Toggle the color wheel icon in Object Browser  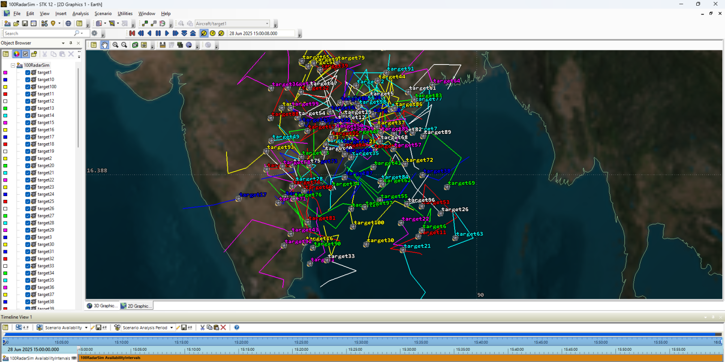point(16,54)
